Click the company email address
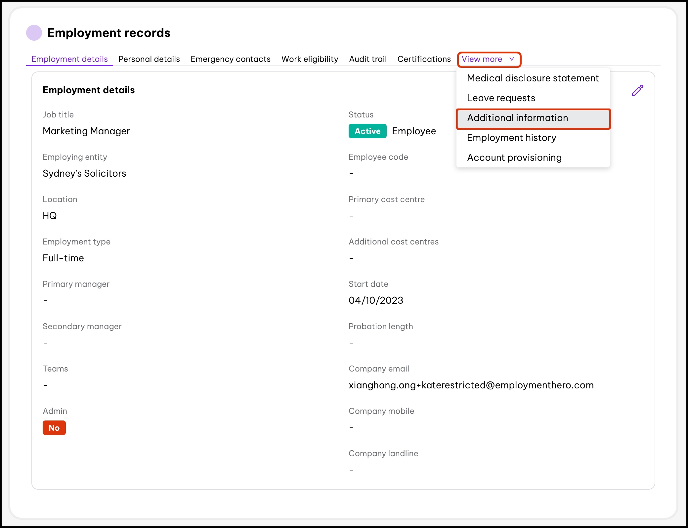The width and height of the screenshot is (688, 528). click(x=471, y=385)
